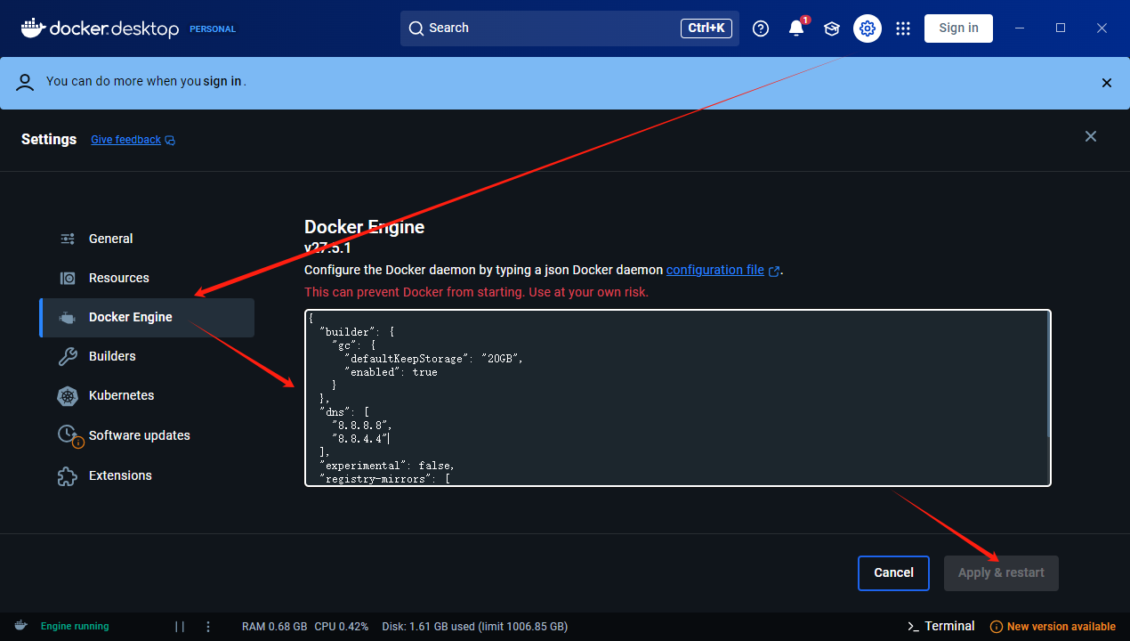The height and width of the screenshot is (641, 1130).
Task: Open the Resources settings tab
Action: click(x=147, y=278)
